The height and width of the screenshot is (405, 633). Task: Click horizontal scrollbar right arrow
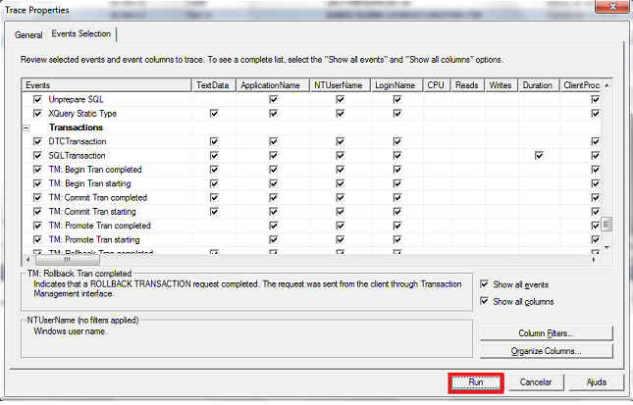[x=594, y=260]
